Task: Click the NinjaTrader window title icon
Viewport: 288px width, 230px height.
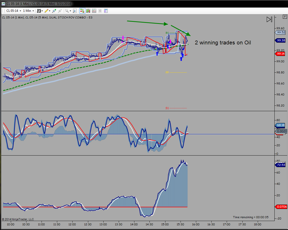Action: (3, 4)
